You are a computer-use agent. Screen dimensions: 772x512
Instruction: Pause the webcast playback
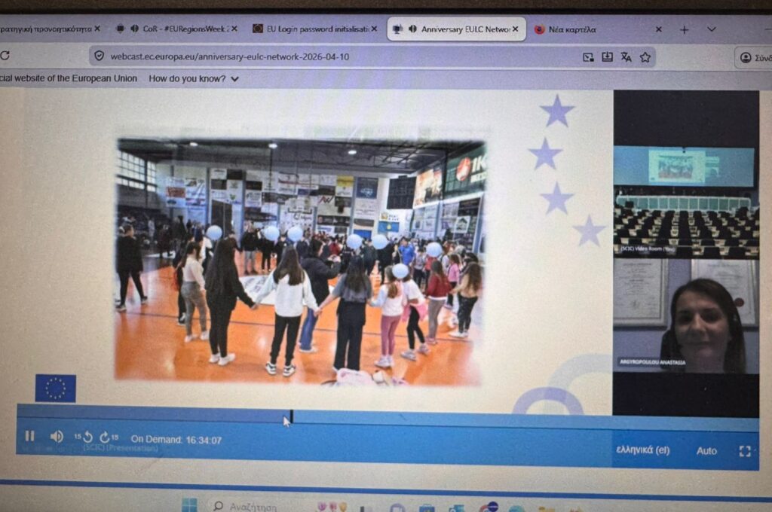point(30,436)
